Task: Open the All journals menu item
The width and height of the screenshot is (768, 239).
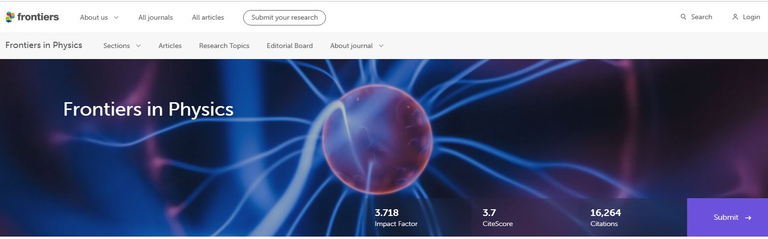Action: (x=156, y=18)
